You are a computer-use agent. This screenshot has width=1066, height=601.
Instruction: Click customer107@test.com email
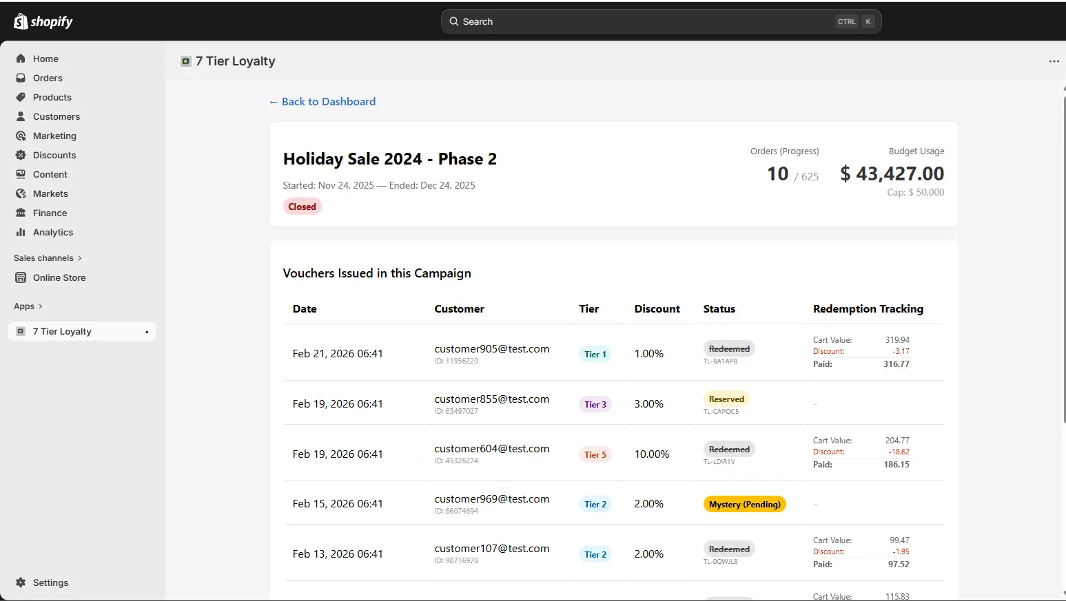491,549
